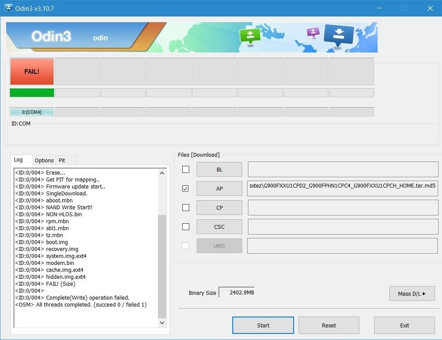Click the 'NAND Write Start!!' log line
The width and height of the screenshot is (442, 340).
tap(54, 207)
